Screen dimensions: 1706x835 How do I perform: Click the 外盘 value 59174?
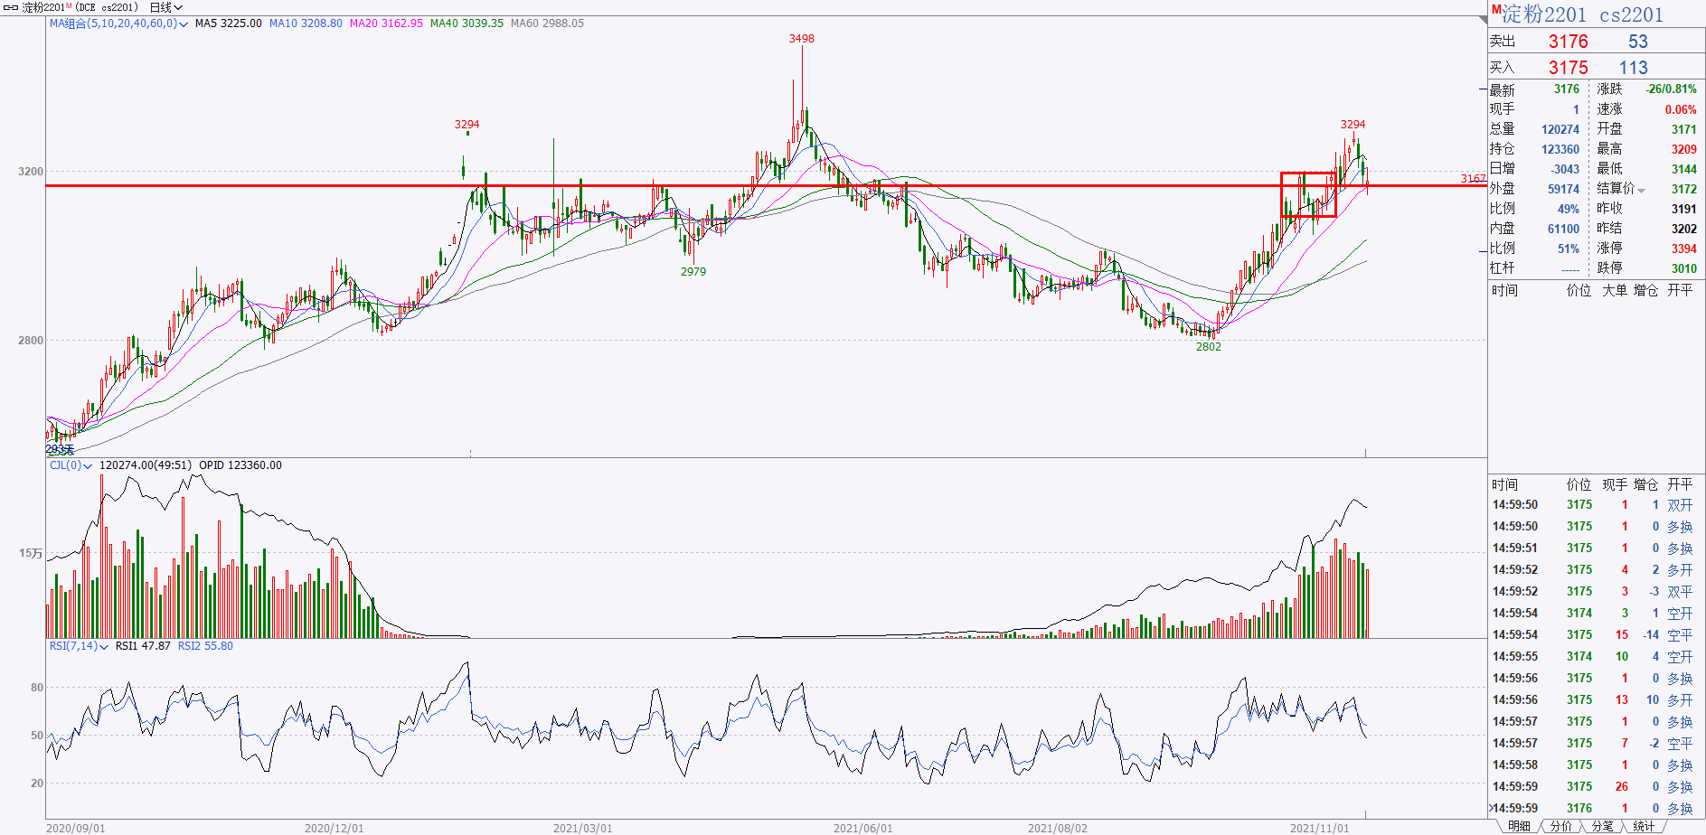coord(1563,189)
